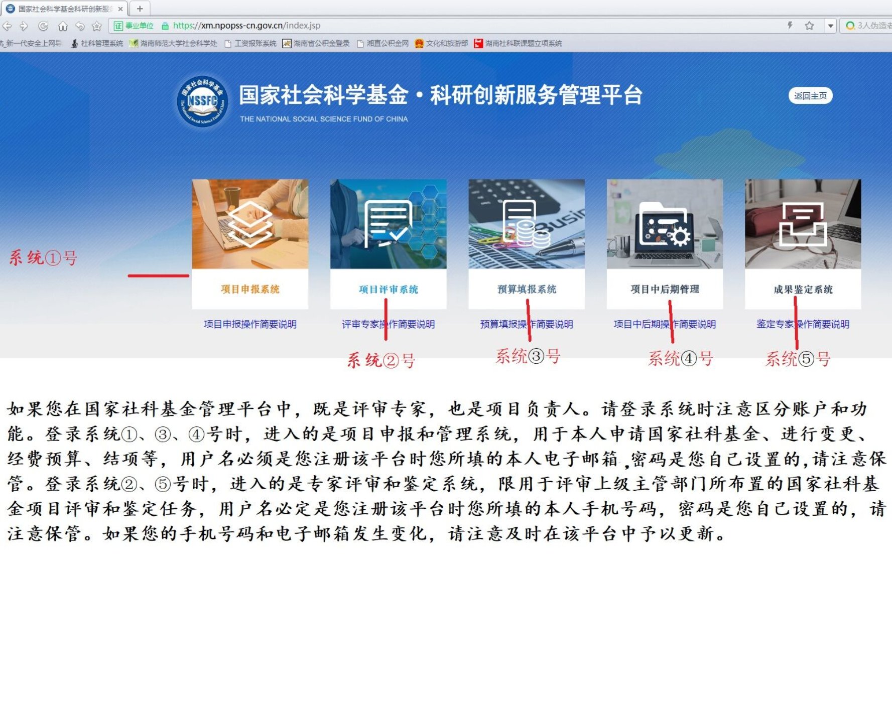The height and width of the screenshot is (716, 892).
Task: Open the 预算填报系统 image card
Action: [526, 224]
